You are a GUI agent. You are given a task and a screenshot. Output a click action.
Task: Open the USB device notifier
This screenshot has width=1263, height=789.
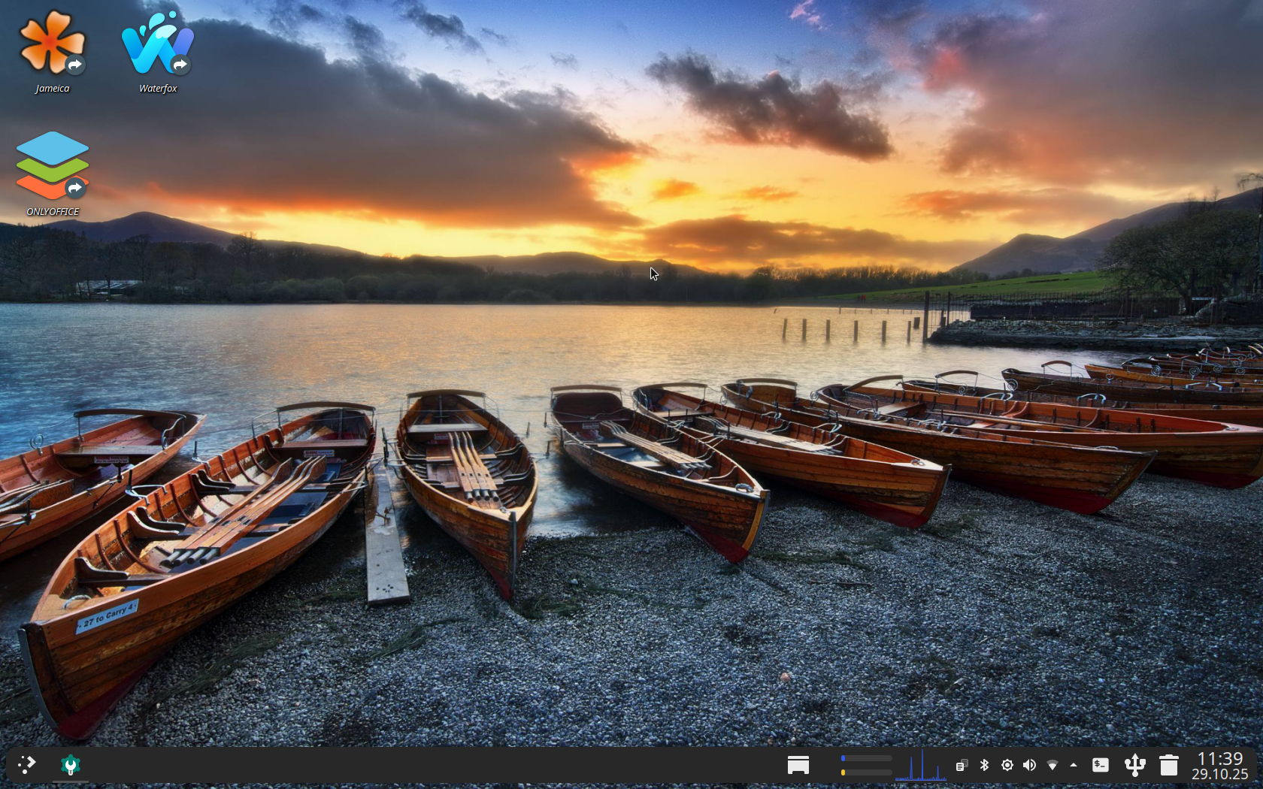point(1134,765)
